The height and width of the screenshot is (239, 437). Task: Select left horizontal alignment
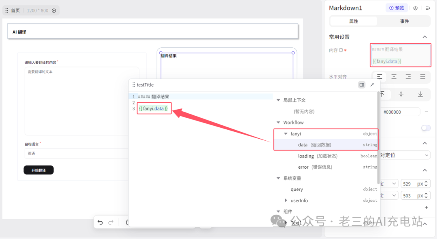point(380,76)
